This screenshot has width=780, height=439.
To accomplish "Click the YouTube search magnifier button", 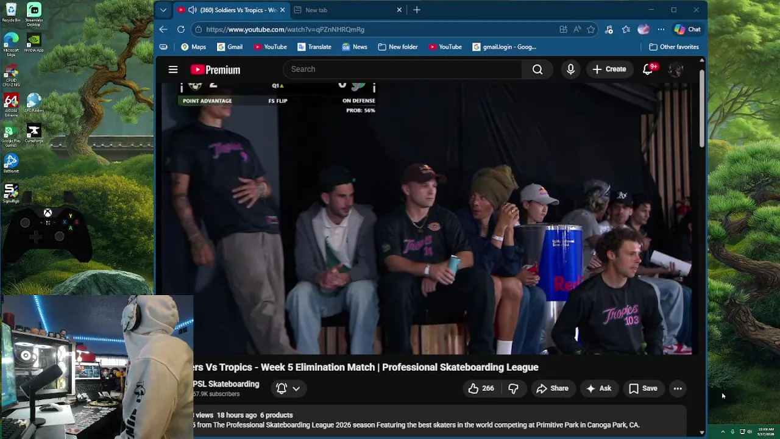I will 537,70.
